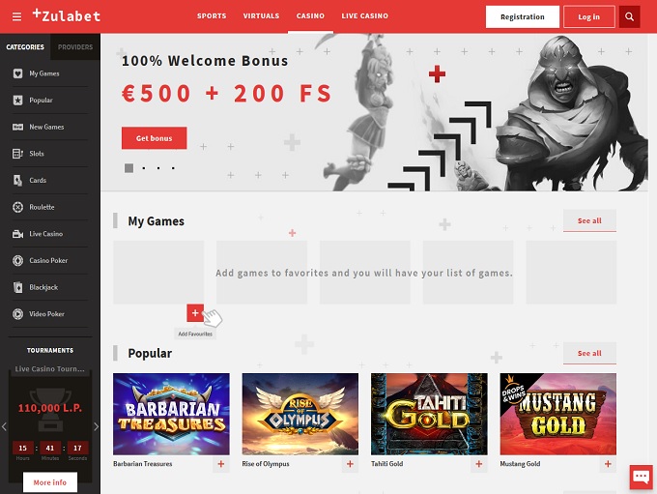Click the Get bonus button

point(155,138)
